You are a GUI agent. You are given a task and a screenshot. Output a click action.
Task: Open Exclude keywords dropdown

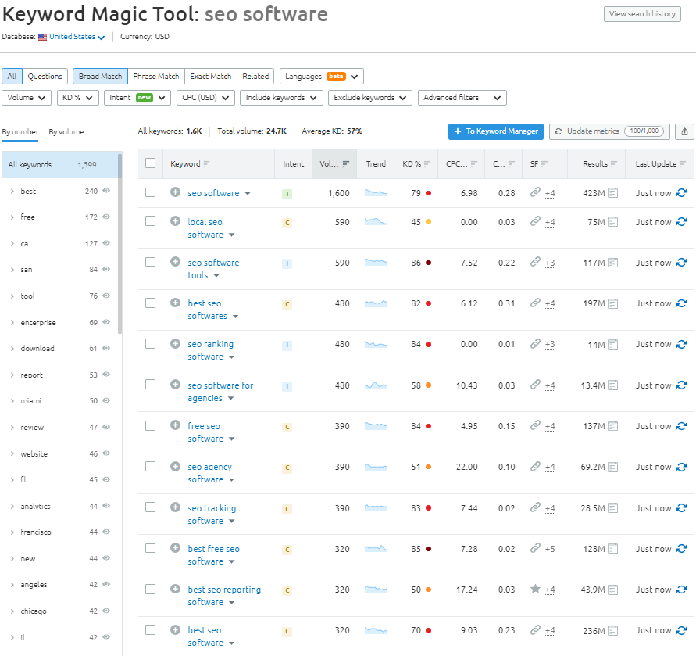click(x=370, y=98)
